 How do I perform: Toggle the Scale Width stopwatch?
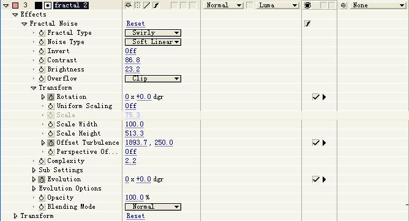51,125
